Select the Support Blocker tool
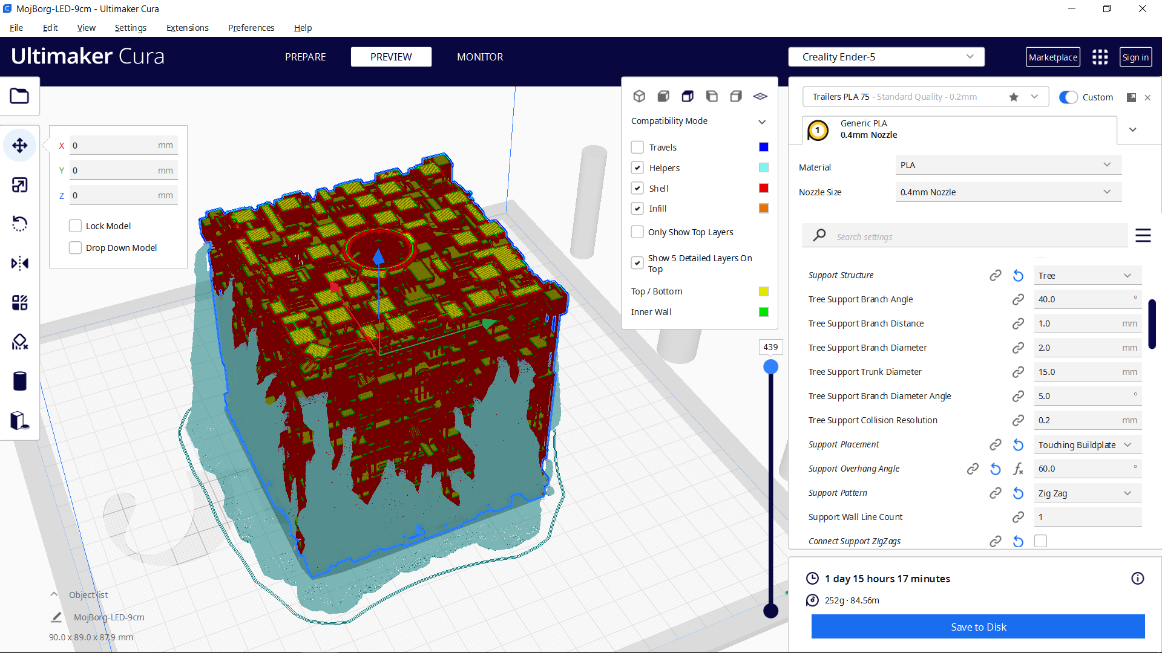 click(x=20, y=342)
